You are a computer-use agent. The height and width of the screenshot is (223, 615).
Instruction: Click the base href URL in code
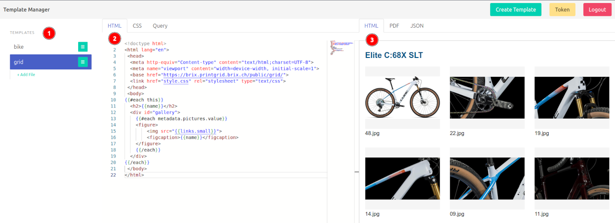click(223, 75)
